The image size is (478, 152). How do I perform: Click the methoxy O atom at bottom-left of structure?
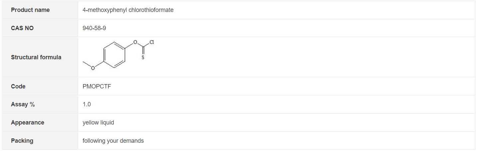click(x=93, y=68)
